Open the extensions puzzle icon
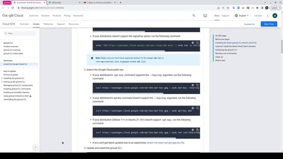Image resolution: width=283 pixels, height=159 pixels. pyautogui.click(x=257, y=8)
